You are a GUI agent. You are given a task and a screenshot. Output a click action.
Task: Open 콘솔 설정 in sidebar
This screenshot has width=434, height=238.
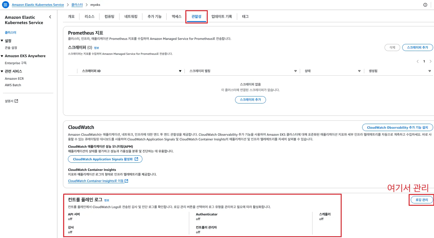pos(11,48)
